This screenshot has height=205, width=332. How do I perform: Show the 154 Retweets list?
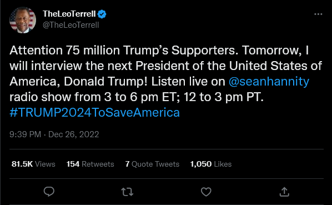[x=90, y=164]
